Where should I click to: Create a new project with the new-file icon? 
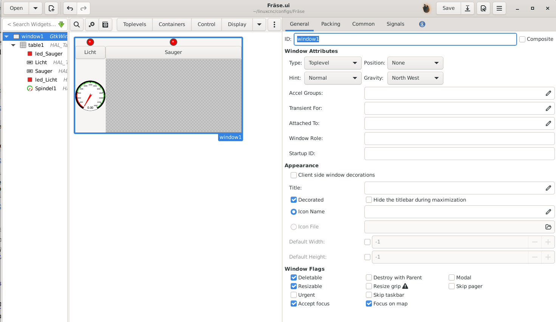[x=51, y=8]
